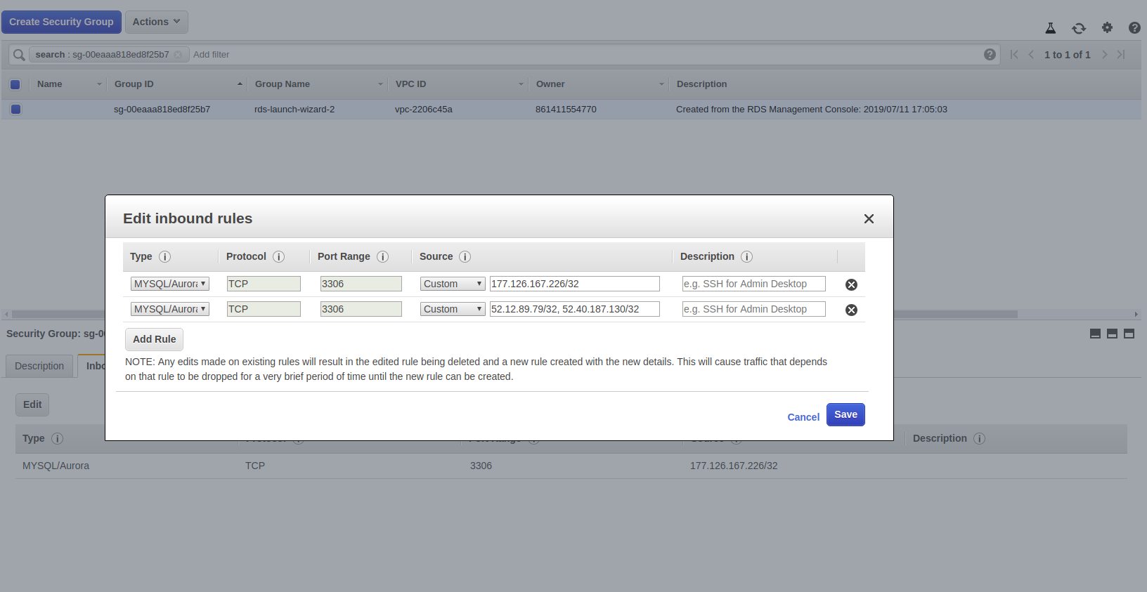Click the experiments flask icon
1147x592 pixels.
tap(1051, 28)
